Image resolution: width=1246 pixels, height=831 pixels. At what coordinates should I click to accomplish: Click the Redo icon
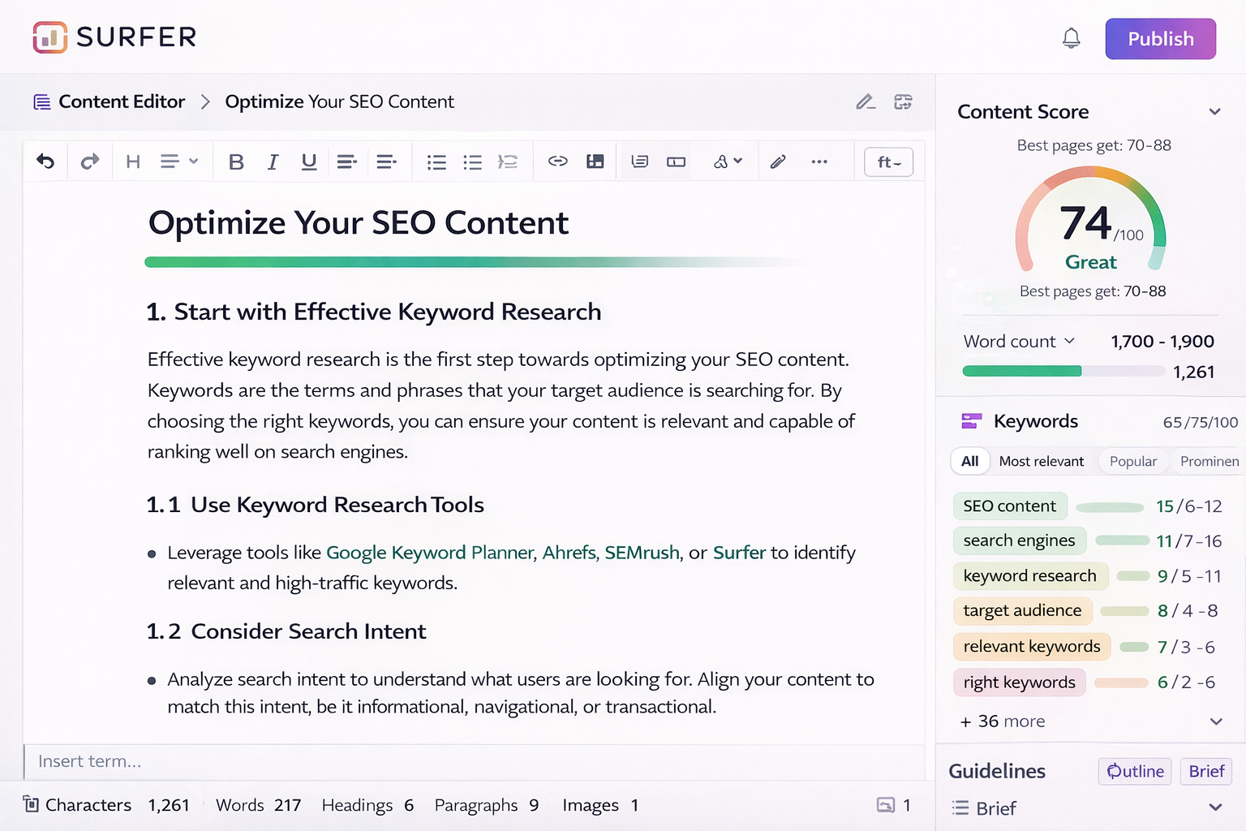click(89, 161)
